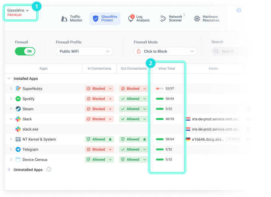Screen dimensions: 271x197
Task: Click SuperNotez Virus Total 53/57 bar
Action: [159, 89]
